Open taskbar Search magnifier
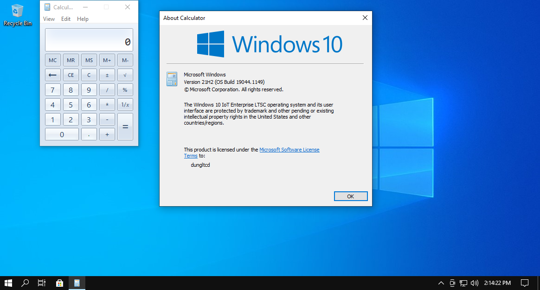540x290 pixels. (x=25, y=283)
